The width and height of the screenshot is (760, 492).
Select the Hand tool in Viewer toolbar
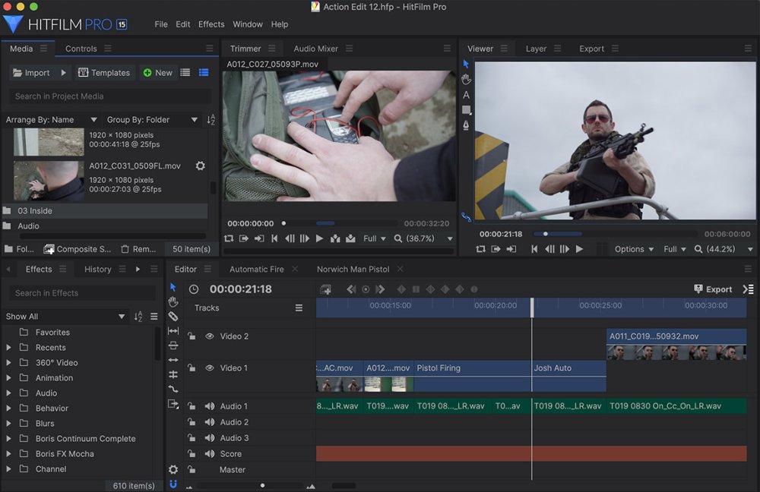point(466,80)
